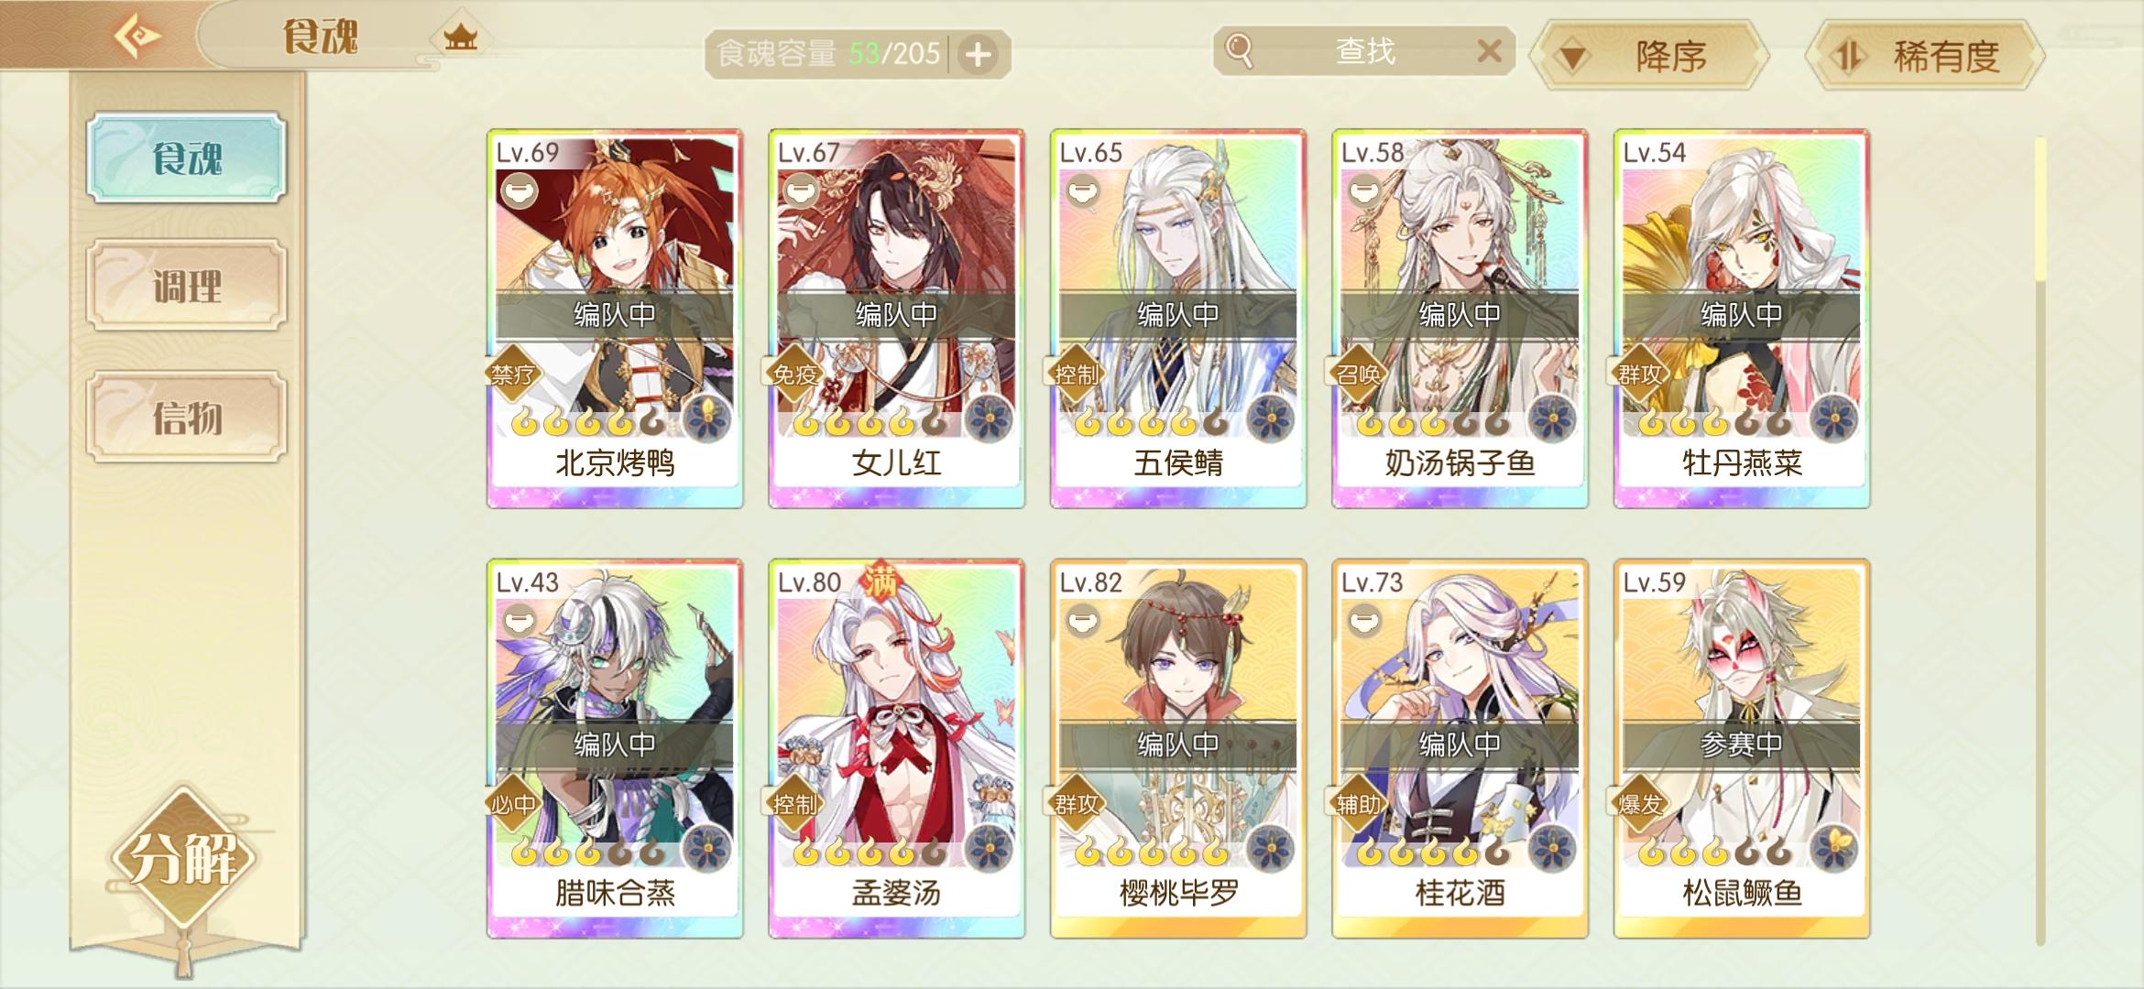Click the magnifier search icon
2144x989 pixels.
1239,50
